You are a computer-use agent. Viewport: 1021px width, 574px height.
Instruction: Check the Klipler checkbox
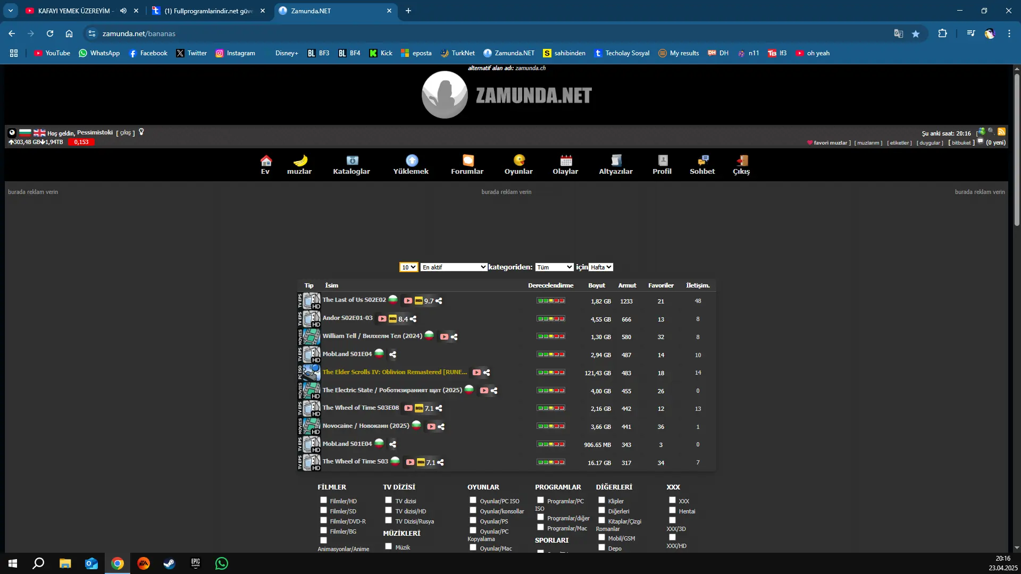(x=602, y=500)
